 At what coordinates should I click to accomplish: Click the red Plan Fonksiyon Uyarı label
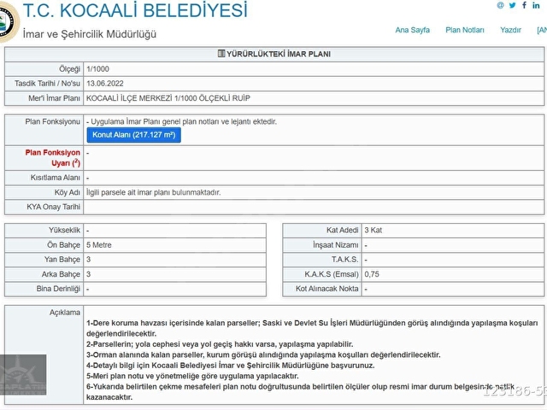52,158
